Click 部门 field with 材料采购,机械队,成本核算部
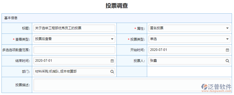234x95 pixels. [x=74, y=72]
